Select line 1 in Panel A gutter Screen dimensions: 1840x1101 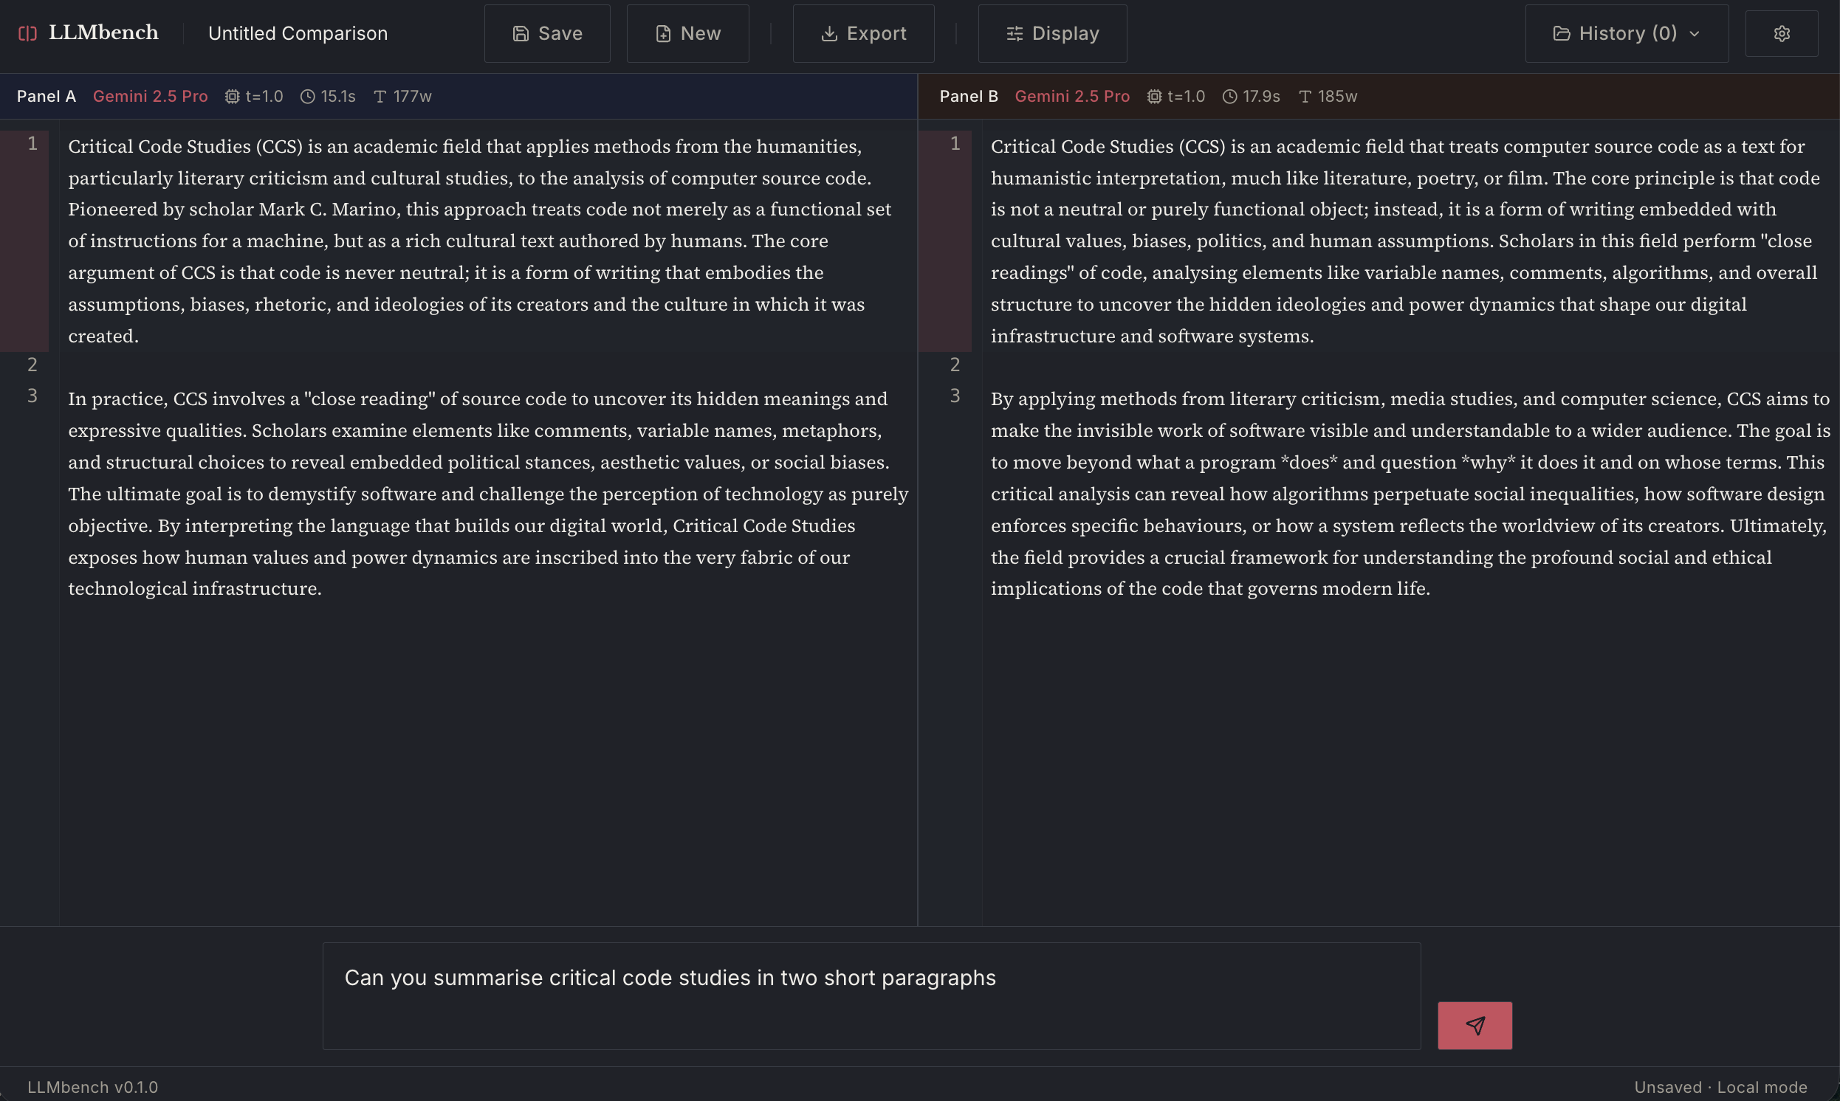click(32, 144)
